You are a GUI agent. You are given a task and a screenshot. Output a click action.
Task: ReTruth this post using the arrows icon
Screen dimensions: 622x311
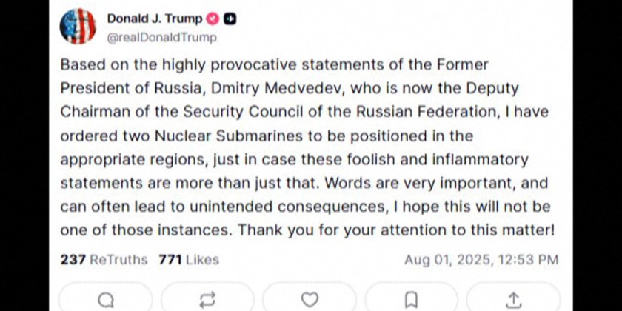(207, 299)
